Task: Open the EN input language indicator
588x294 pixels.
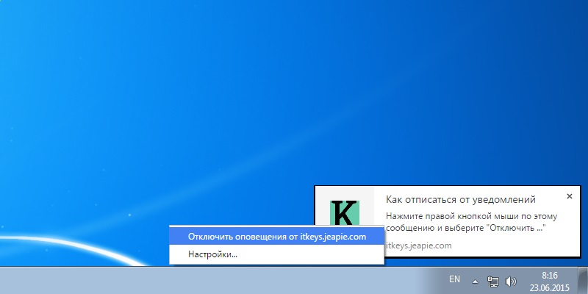Action: coord(454,279)
